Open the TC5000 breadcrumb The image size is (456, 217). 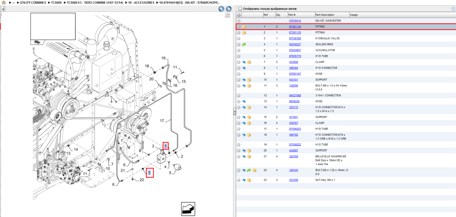coord(56,2)
